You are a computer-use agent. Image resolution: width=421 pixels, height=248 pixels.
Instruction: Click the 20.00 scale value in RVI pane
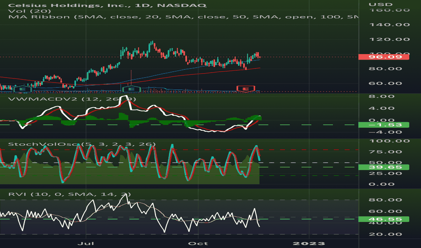coord(385,234)
